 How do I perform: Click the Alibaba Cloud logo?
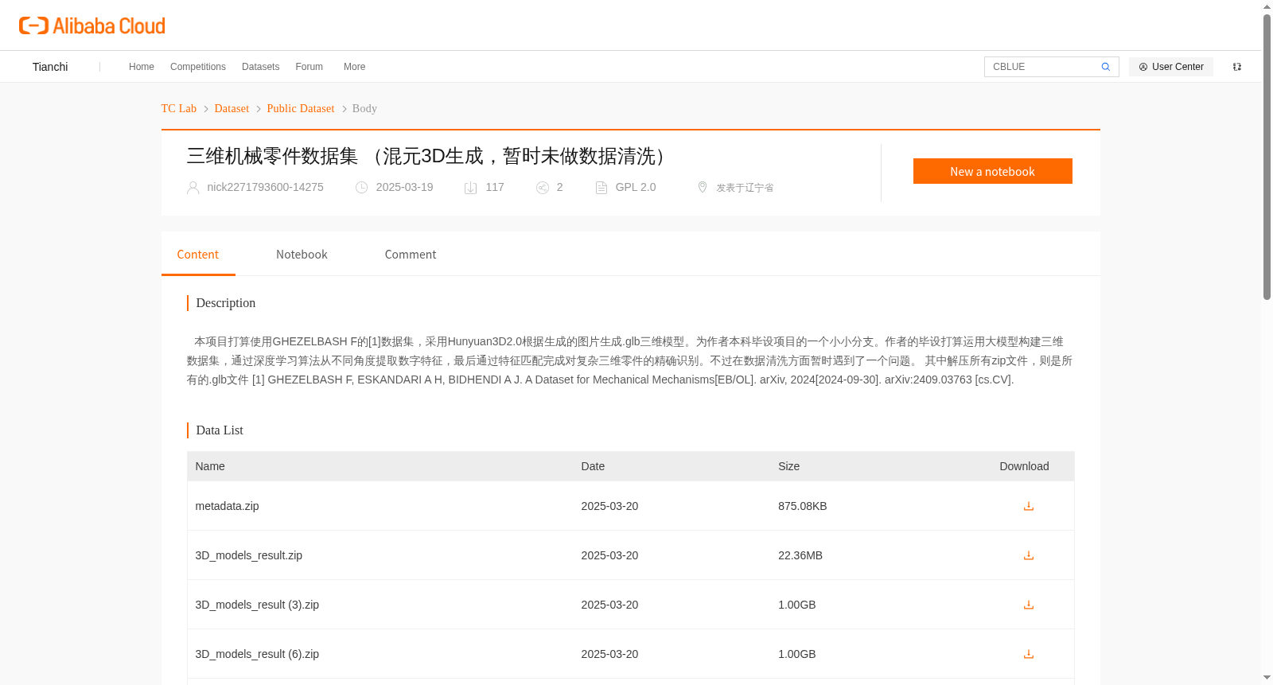coord(92,25)
